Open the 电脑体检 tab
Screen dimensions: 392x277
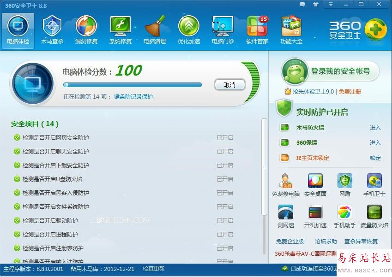tap(18, 31)
